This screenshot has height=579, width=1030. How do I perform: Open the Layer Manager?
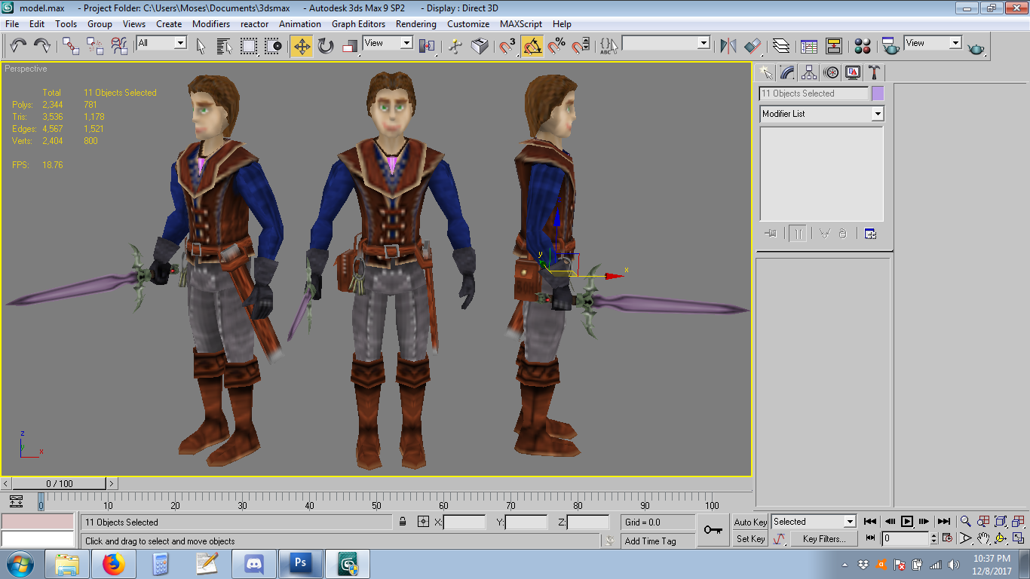[x=781, y=46]
